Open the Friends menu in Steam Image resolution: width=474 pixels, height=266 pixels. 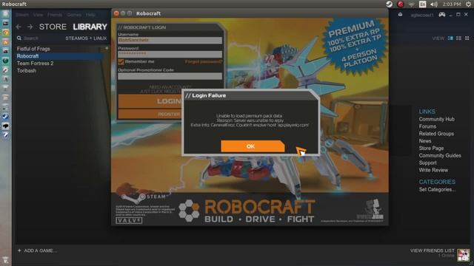coord(55,15)
